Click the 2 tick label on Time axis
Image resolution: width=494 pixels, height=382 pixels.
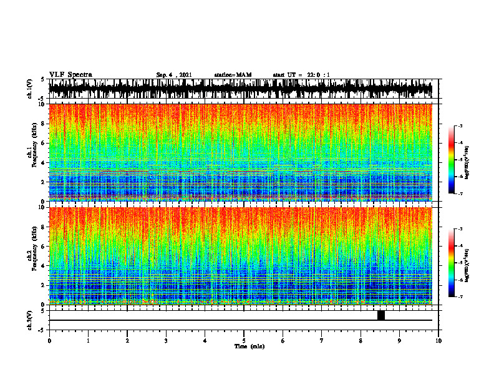pyautogui.click(x=127, y=341)
